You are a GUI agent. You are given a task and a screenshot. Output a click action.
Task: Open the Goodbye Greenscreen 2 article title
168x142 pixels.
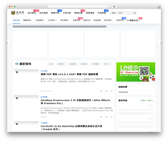point(76,102)
